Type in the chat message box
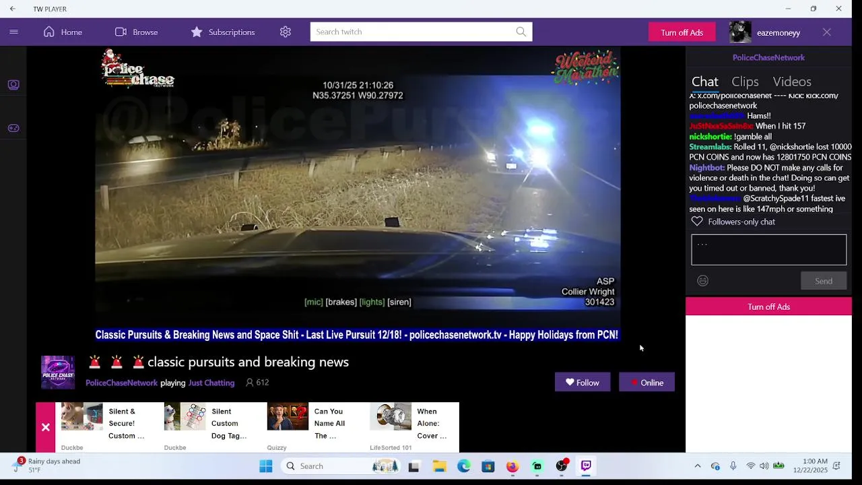862x485 pixels. point(768,250)
